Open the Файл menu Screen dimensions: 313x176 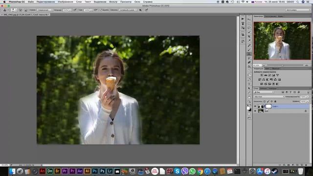tap(31, 2)
